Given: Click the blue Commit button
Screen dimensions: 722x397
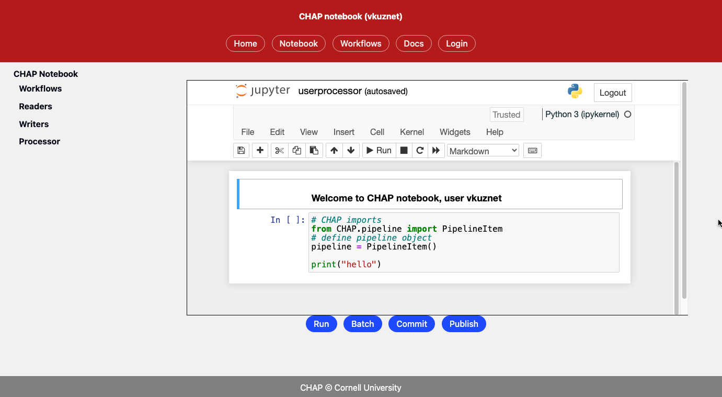Looking at the screenshot, I should pos(411,324).
